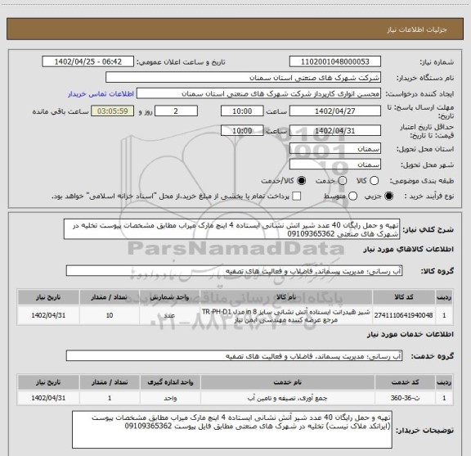Click the کد کالا column header

(404, 297)
